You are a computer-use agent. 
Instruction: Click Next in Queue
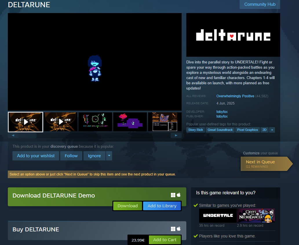(x=266, y=164)
